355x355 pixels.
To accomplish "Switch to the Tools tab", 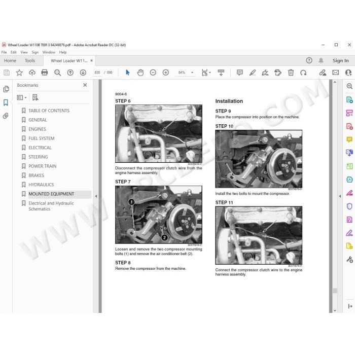I will click(30, 61).
